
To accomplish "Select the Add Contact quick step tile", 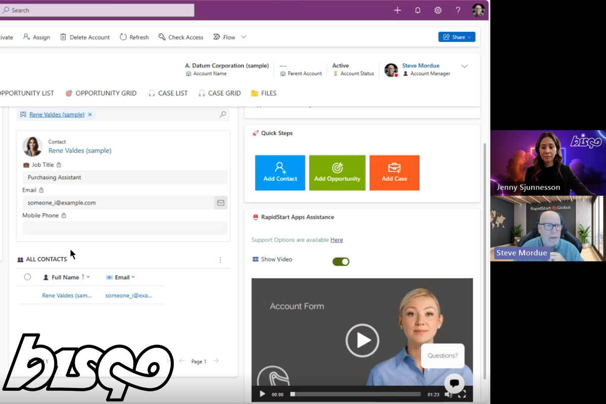I will 280,173.
